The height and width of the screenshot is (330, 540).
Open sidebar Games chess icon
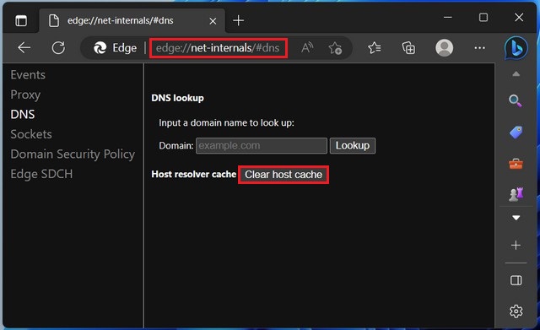516,194
